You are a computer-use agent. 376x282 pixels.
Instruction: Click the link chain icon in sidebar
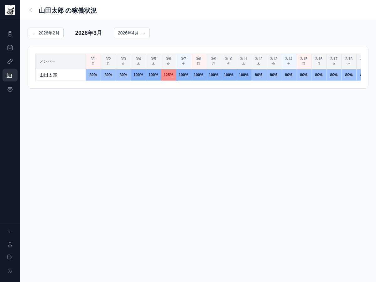(10, 61)
